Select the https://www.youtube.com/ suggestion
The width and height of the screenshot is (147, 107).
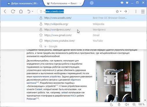(x=73, y=41)
